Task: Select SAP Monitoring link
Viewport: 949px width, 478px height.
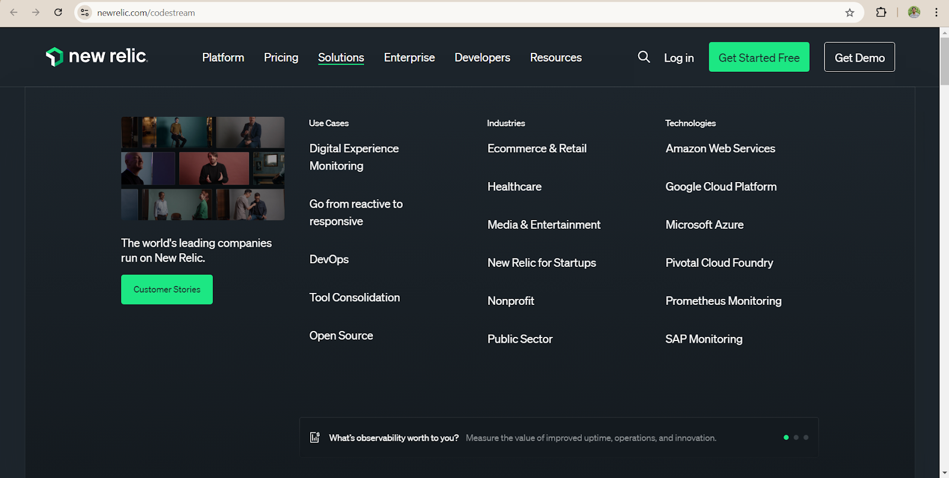Action: tap(703, 339)
